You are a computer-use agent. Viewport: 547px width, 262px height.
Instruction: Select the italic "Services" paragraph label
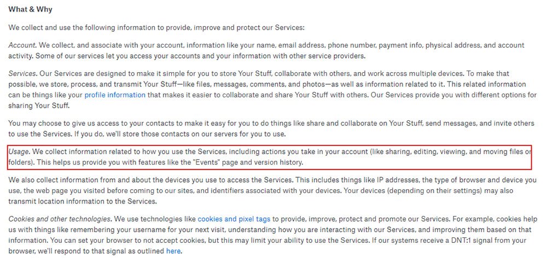[x=22, y=74]
